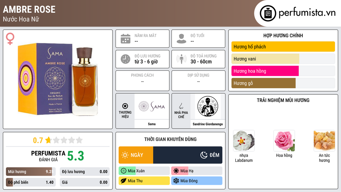Select the Hoa hồng rose note image
Screen dimensions: 341x192
284,141
